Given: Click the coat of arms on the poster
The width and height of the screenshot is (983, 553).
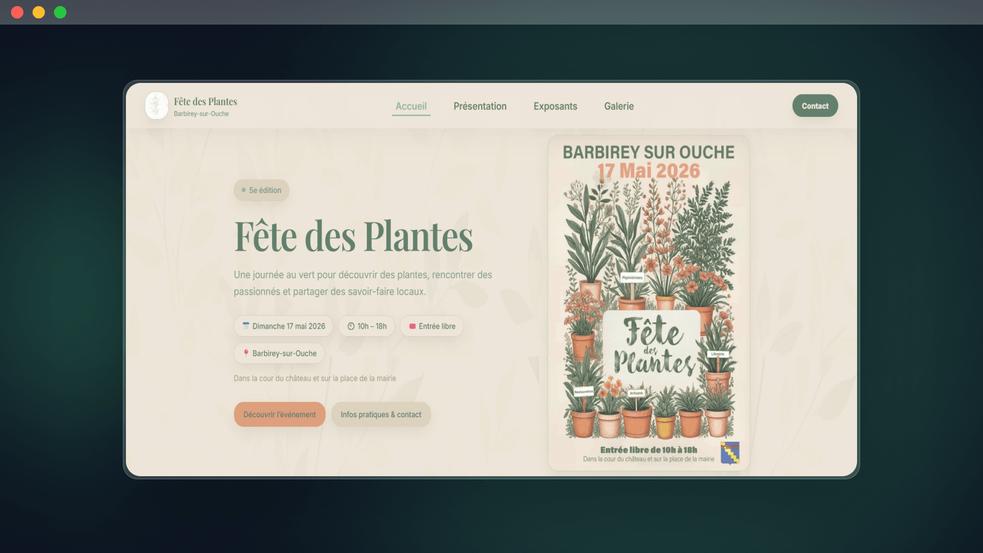Looking at the screenshot, I should [x=731, y=453].
